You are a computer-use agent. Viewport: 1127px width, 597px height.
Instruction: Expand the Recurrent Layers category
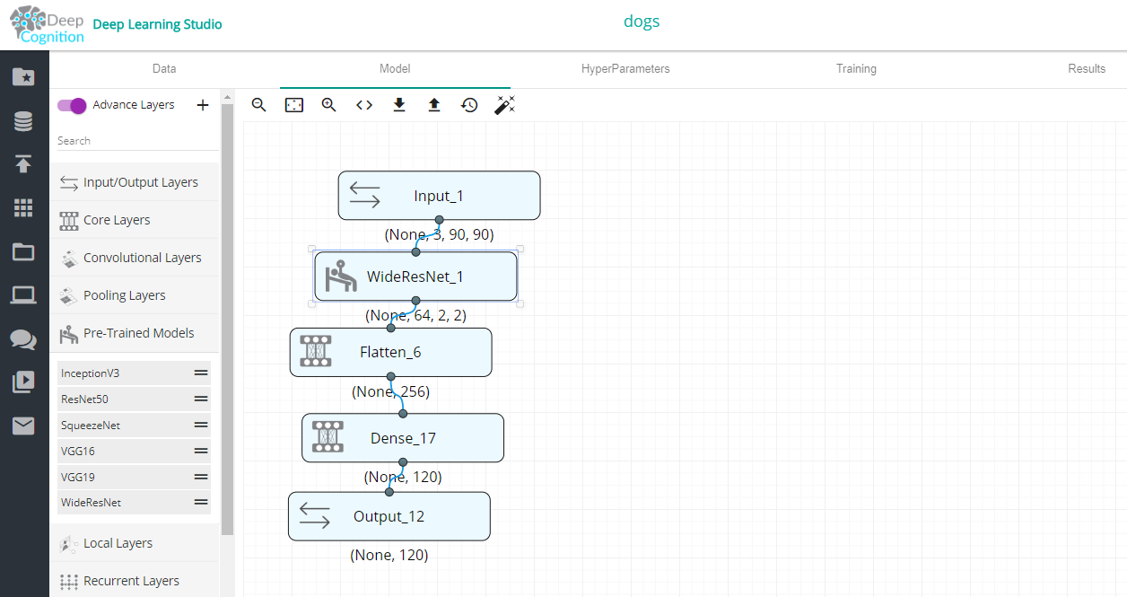click(x=131, y=581)
